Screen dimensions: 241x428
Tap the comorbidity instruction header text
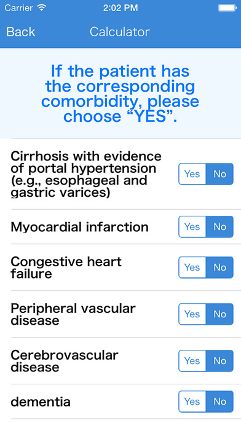[x=120, y=93]
